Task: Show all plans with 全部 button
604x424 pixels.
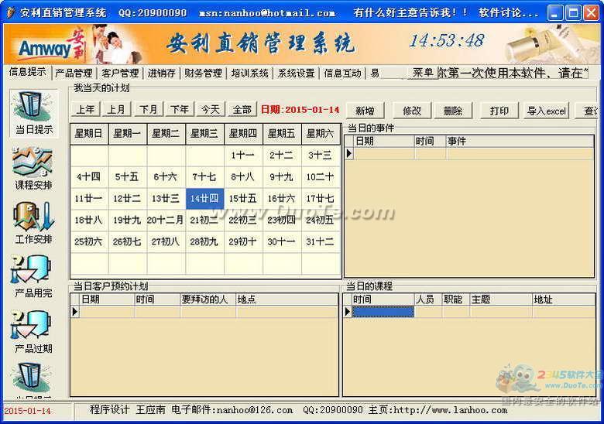Action: 242,110
